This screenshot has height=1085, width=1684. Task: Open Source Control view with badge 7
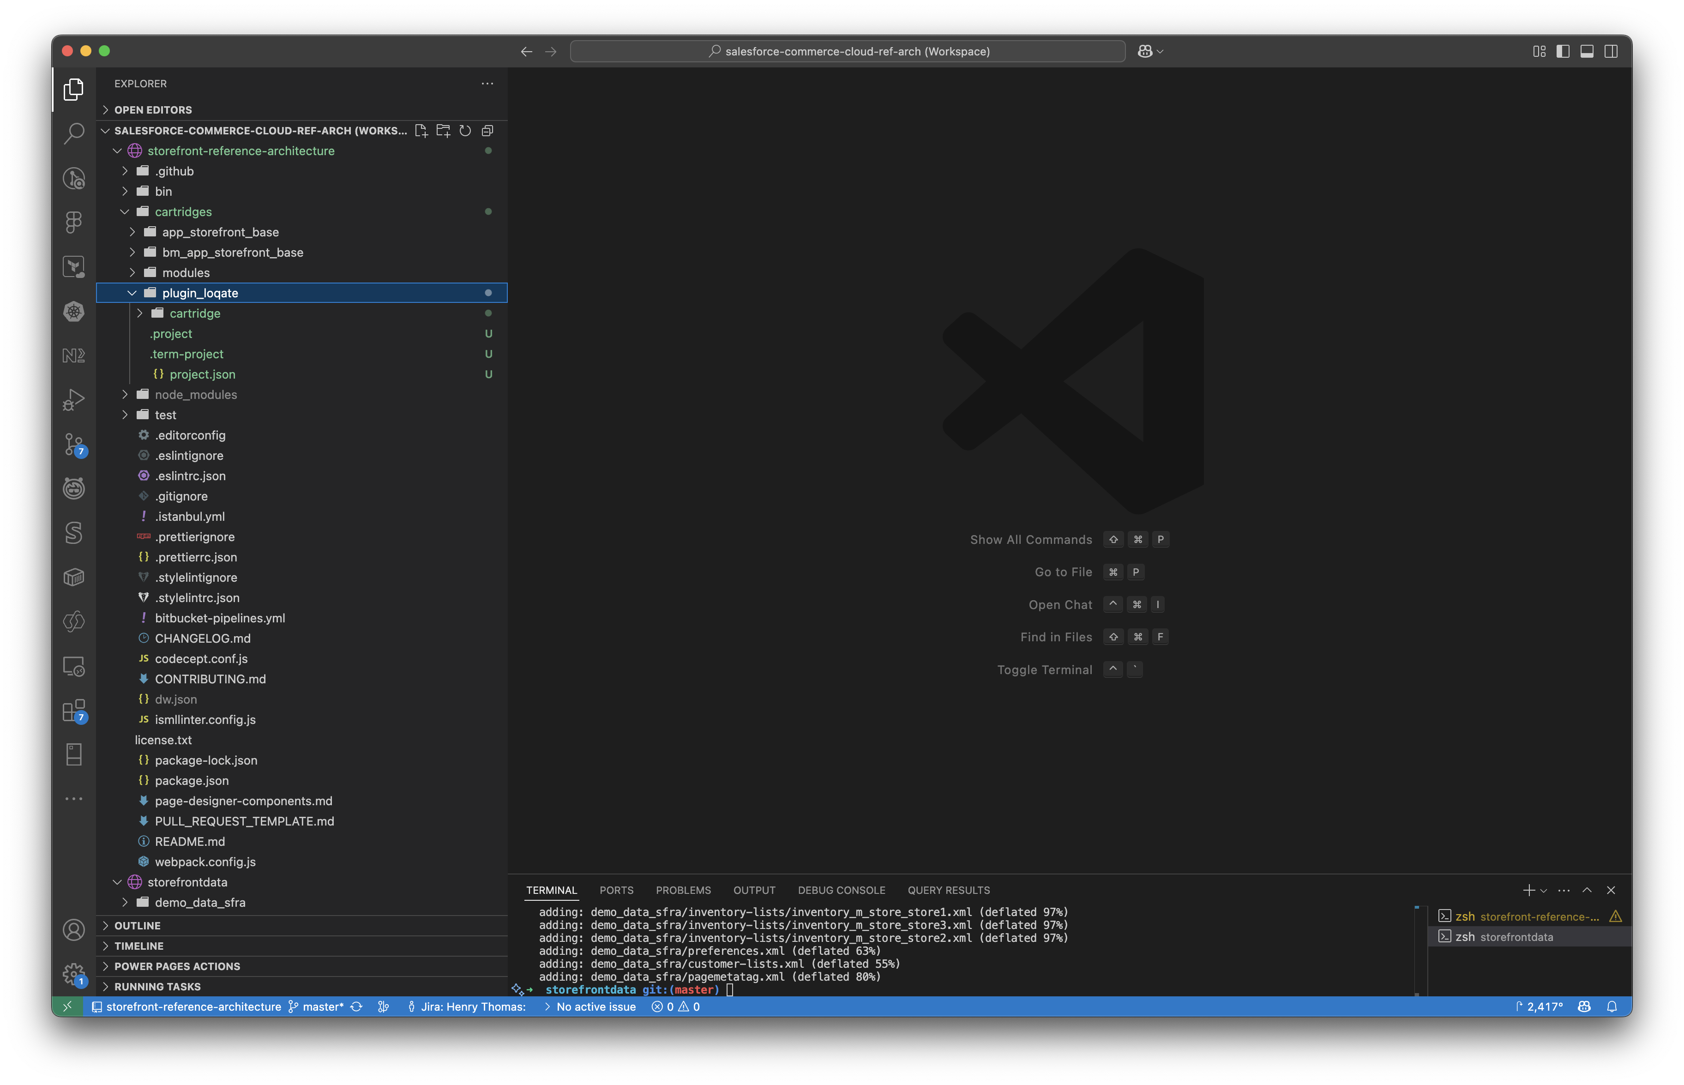coord(73,445)
